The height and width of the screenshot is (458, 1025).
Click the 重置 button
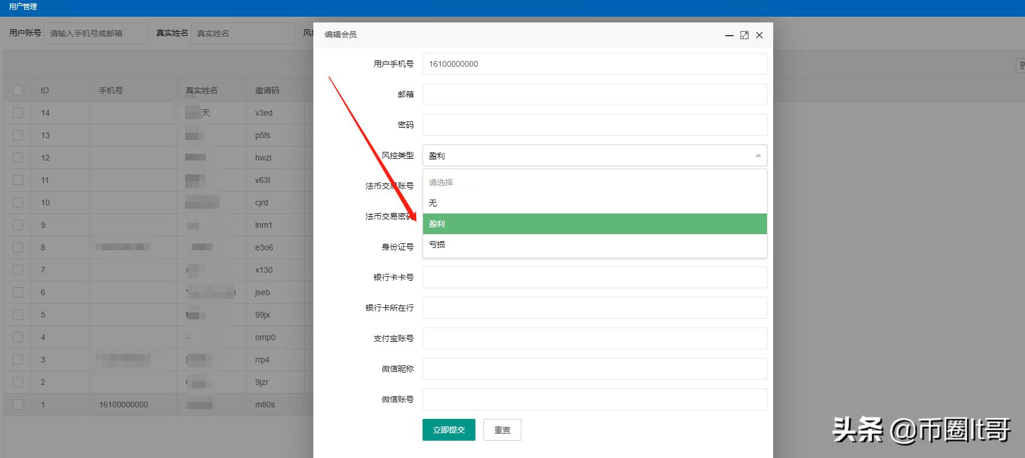(502, 430)
